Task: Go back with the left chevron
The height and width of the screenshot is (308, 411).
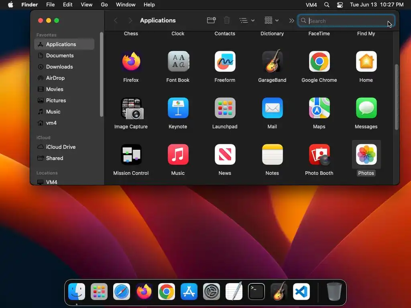Action: click(x=116, y=20)
